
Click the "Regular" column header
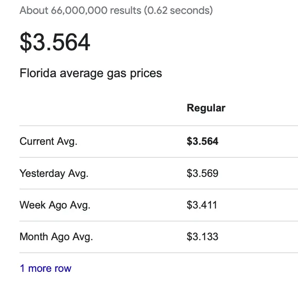coord(206,108)
